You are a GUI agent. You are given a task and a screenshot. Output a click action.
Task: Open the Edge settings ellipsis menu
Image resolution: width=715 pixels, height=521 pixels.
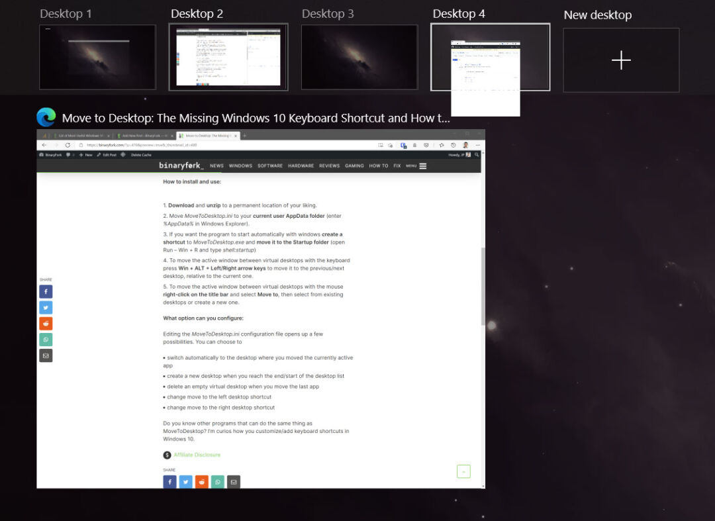coord(477,145)
